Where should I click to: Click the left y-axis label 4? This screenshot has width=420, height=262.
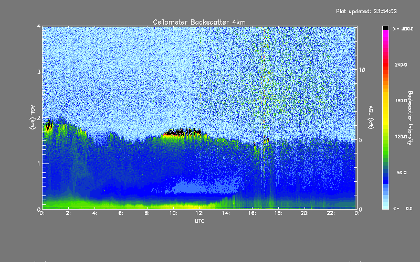coord(38,27)
